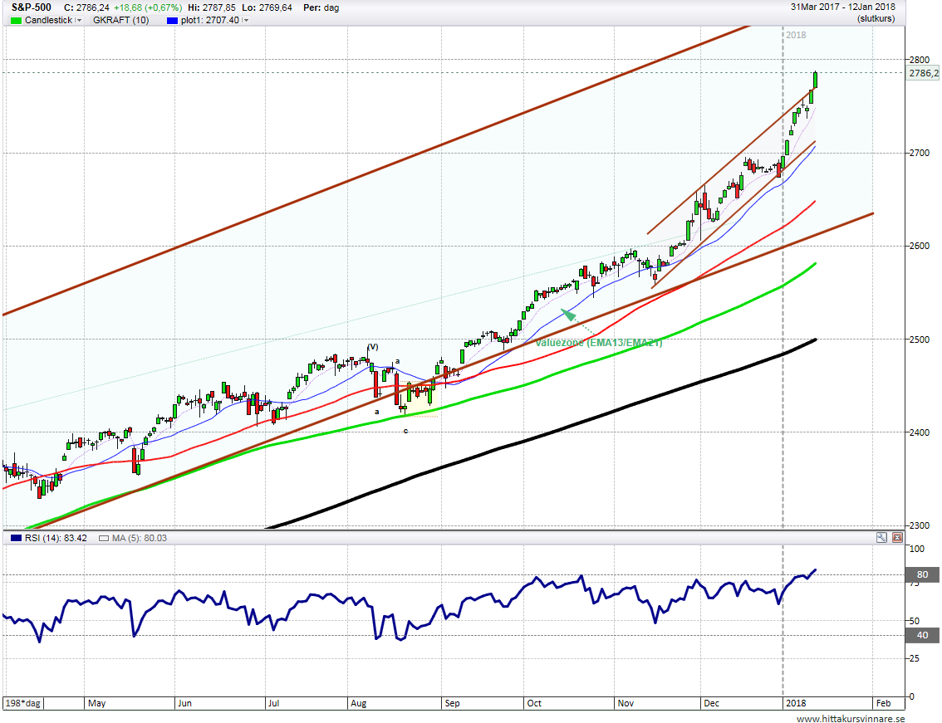942x723 pixels.
Task: Click the May label on time axis
Action: click(96, 703)
